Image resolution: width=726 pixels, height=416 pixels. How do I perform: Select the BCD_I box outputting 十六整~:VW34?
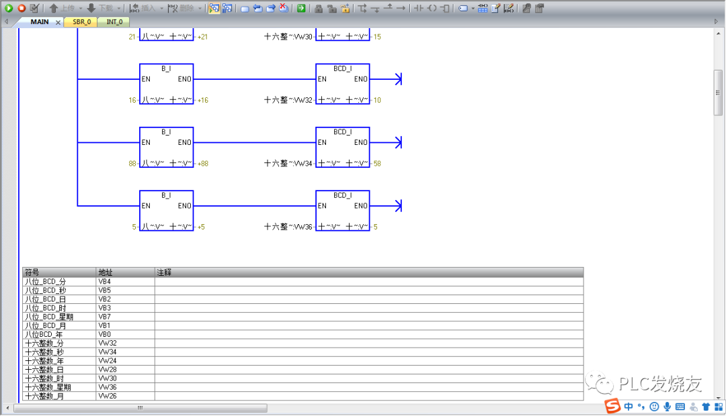coord(343,147)
